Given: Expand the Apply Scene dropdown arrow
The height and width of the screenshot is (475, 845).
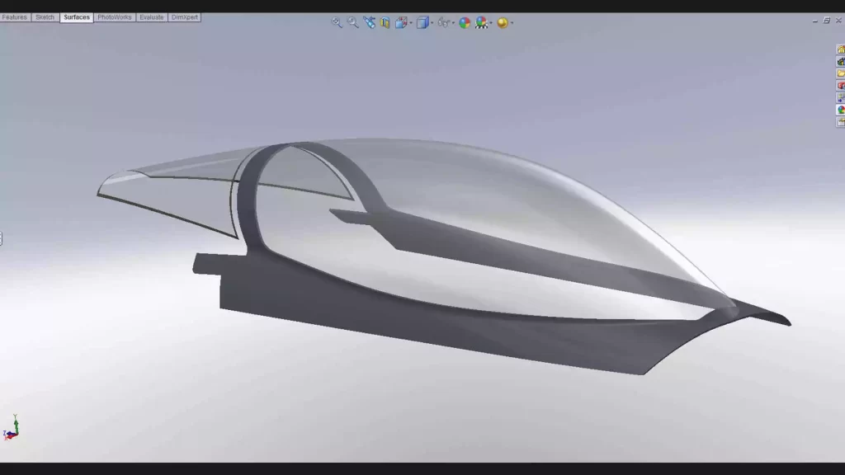Looking at the screenshot, I should tap(491, 23).
